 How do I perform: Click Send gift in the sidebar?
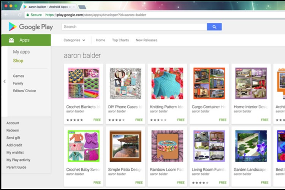pyautogui.click(x=13, y=138)
